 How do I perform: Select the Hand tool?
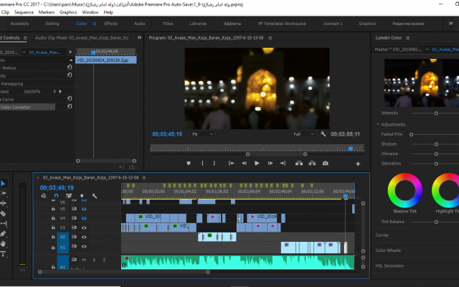pyautogui.click(x=3, y=244)
